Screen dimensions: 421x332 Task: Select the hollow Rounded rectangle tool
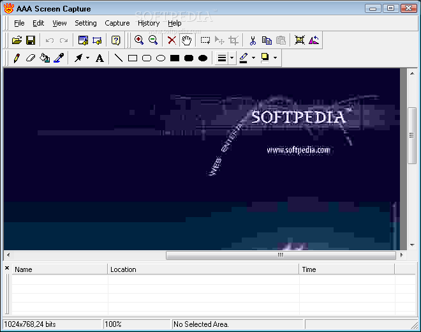(x=147, y=58)
